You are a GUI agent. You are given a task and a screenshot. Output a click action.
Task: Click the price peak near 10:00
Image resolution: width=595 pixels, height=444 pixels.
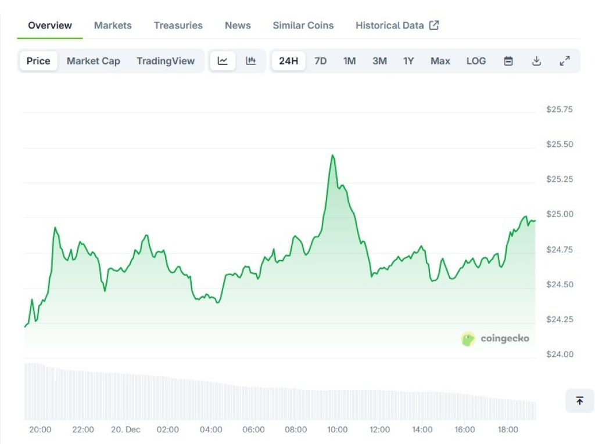coord(333,156)
